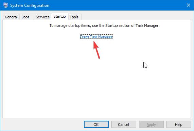
Task: Click the red arrow annotation
Action: [x=96, y=50]
